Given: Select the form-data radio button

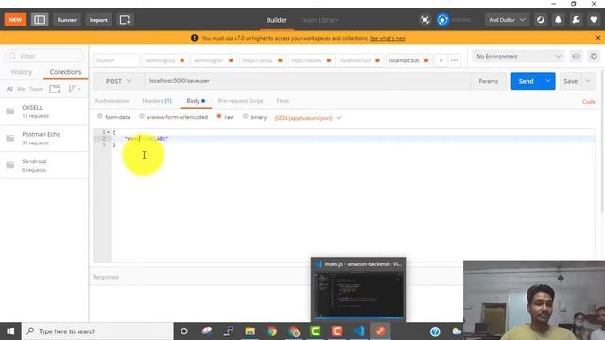Looking at the screenshot, I should (x=100, y=116).
